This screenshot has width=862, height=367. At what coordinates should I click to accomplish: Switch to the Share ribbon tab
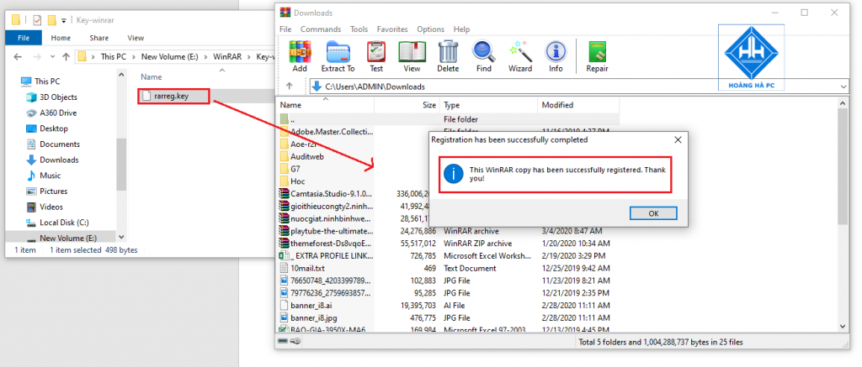(99, 38)
